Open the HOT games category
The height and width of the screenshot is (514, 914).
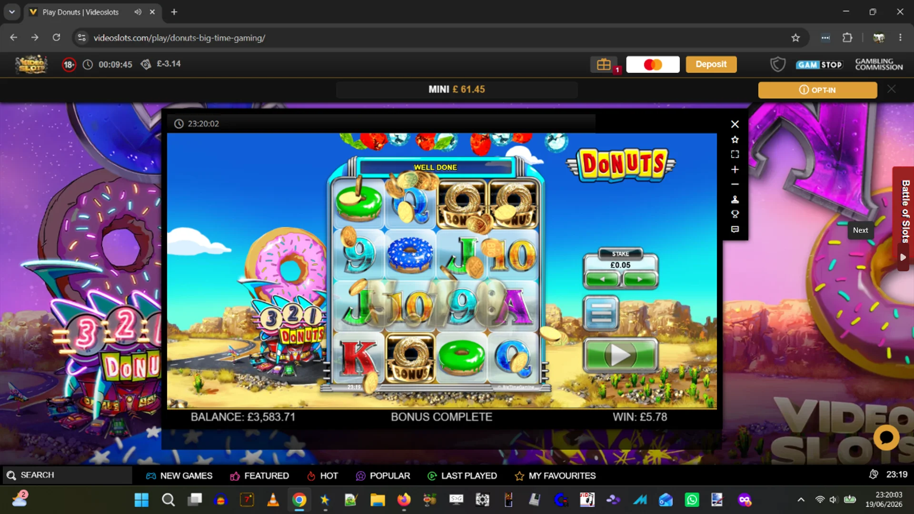coord(322,476)
